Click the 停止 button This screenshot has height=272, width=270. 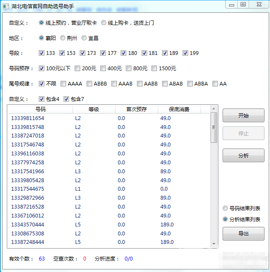point(244,133)
